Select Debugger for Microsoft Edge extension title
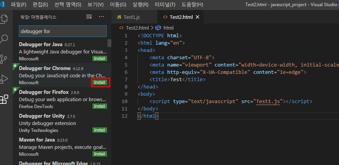The image size is (339, 165). click(54, 163)
